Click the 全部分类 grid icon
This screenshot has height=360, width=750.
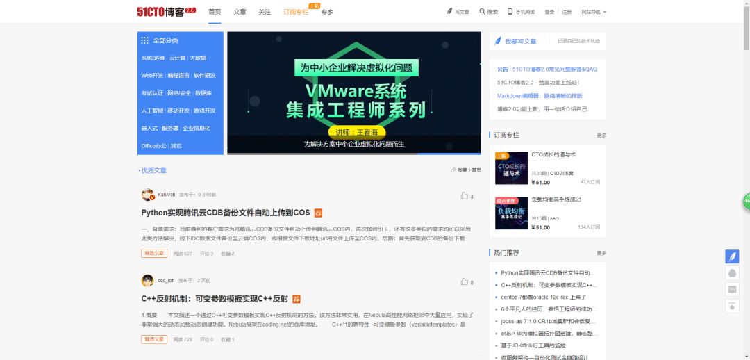click(x=144, y=41)
